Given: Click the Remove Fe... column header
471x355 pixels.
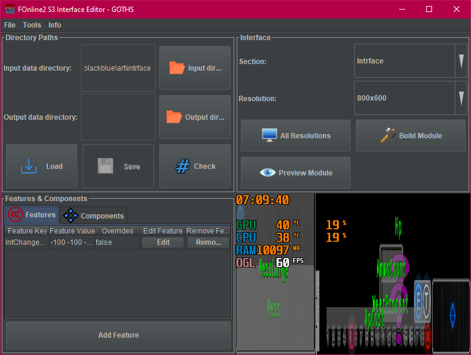Looking at the screenshot, I should pyautogui.click(x=208, y=230).
